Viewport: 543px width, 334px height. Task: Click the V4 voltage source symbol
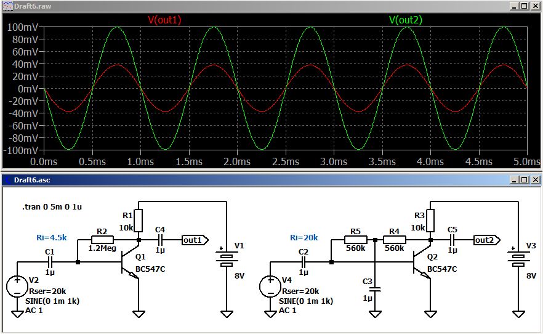tap(270, 287)
